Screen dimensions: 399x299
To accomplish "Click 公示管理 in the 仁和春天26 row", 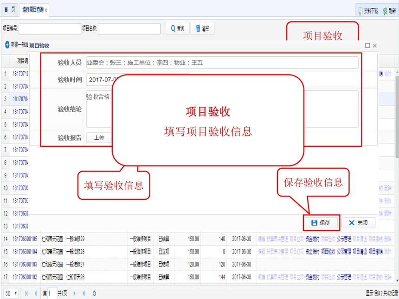I will pyautogui.click(x=344, y=277).
